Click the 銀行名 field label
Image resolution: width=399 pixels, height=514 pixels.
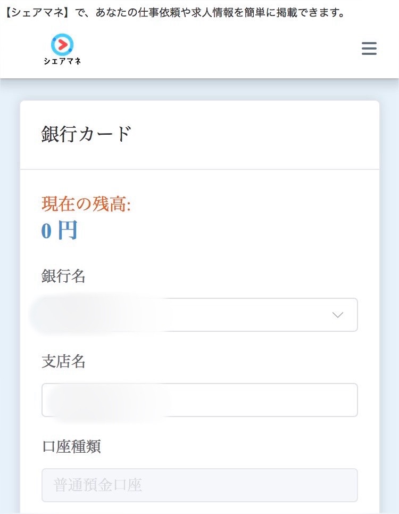(63, 276)
